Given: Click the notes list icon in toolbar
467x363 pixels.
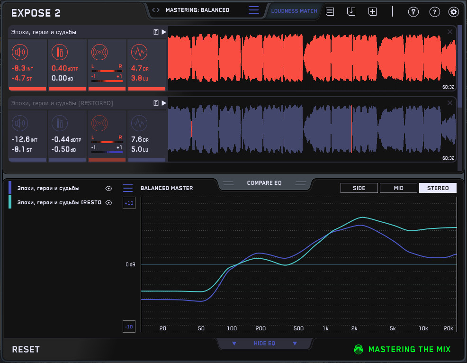Looking at the screenshot, I should pos(330,12).
